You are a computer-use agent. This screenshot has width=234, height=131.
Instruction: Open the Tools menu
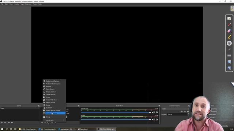tap(35, 4)
